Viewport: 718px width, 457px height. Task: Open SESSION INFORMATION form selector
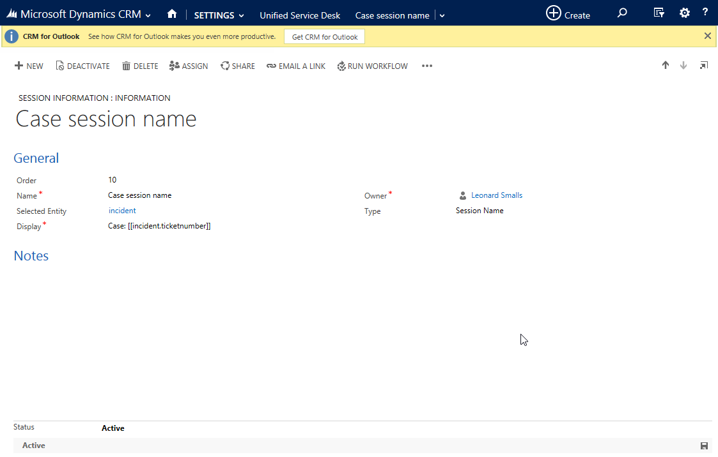point(95,98)
